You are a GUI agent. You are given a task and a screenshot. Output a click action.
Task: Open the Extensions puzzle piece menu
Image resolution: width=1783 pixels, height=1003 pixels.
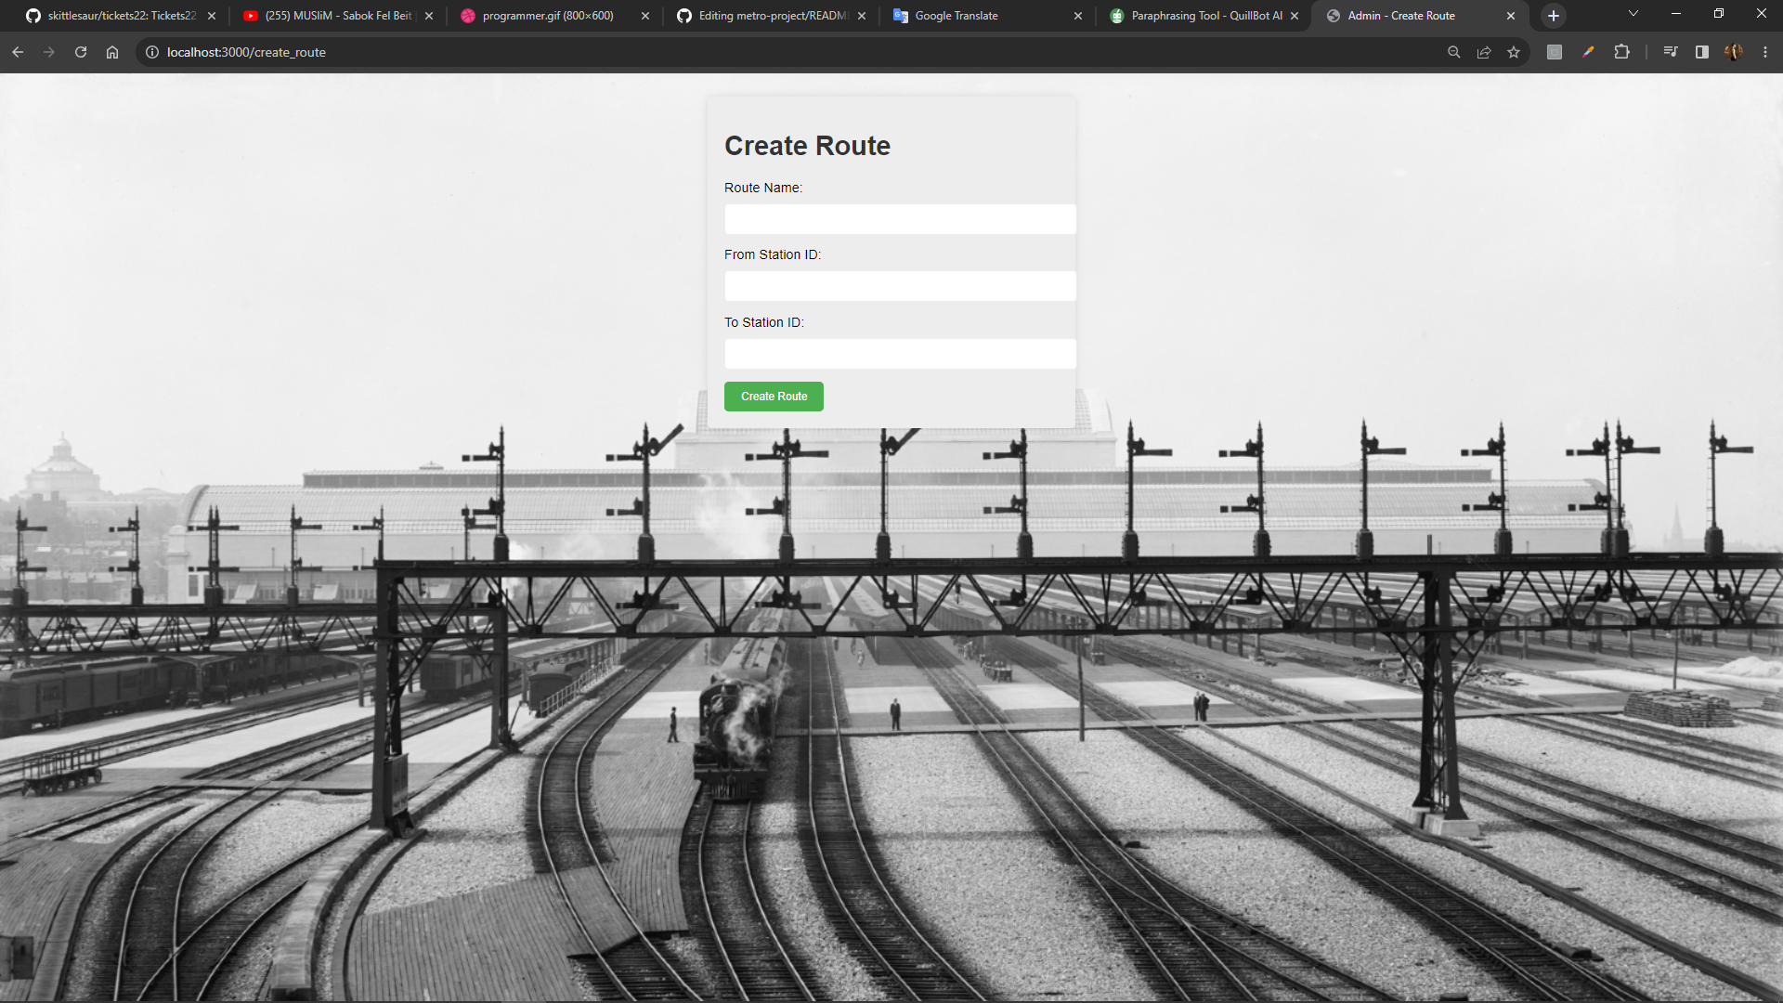tap(1621, 52)
